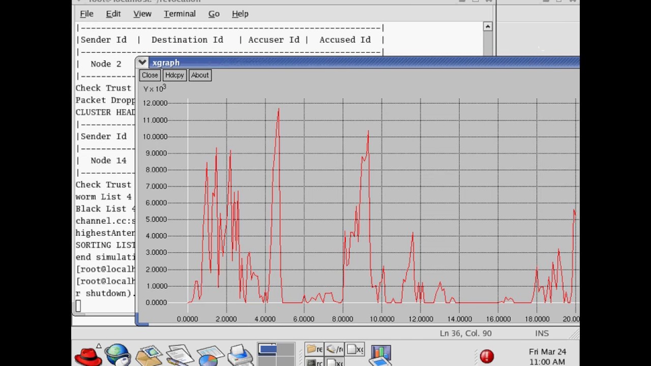Open the Red Hat main menu

pos(88,355)
